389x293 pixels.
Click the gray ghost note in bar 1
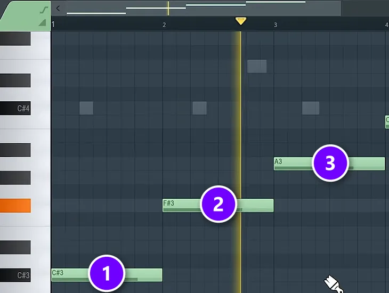click(x=86, y=108)
